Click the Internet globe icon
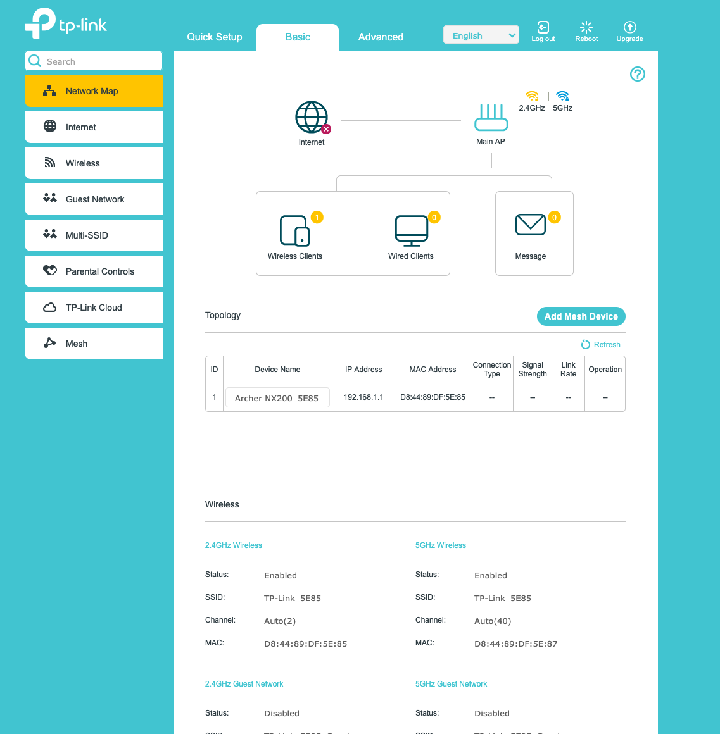The width and height of the screenshot is (720, 734). pos(312,117)
